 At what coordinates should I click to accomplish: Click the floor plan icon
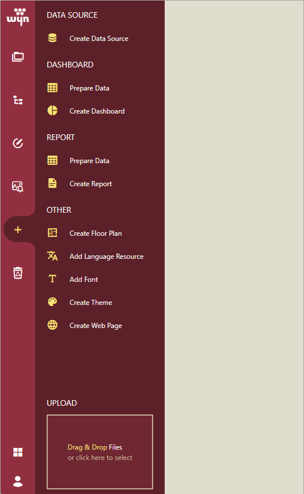52,233
